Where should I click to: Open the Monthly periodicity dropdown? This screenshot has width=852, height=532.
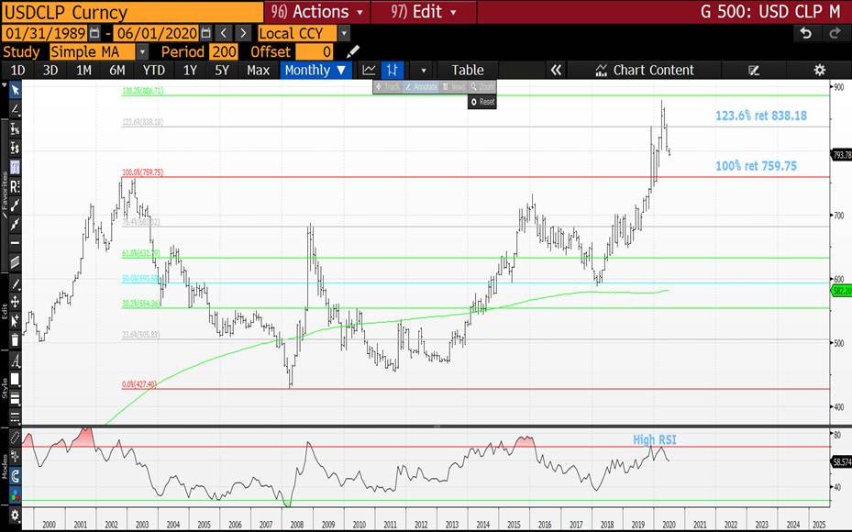point(315,70)
